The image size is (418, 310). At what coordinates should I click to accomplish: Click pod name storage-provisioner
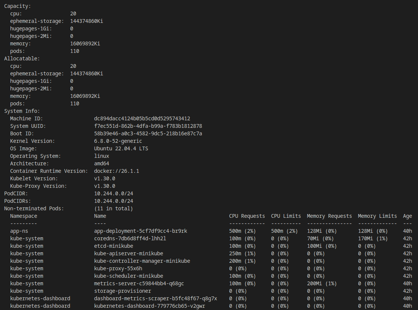[123, 291]
